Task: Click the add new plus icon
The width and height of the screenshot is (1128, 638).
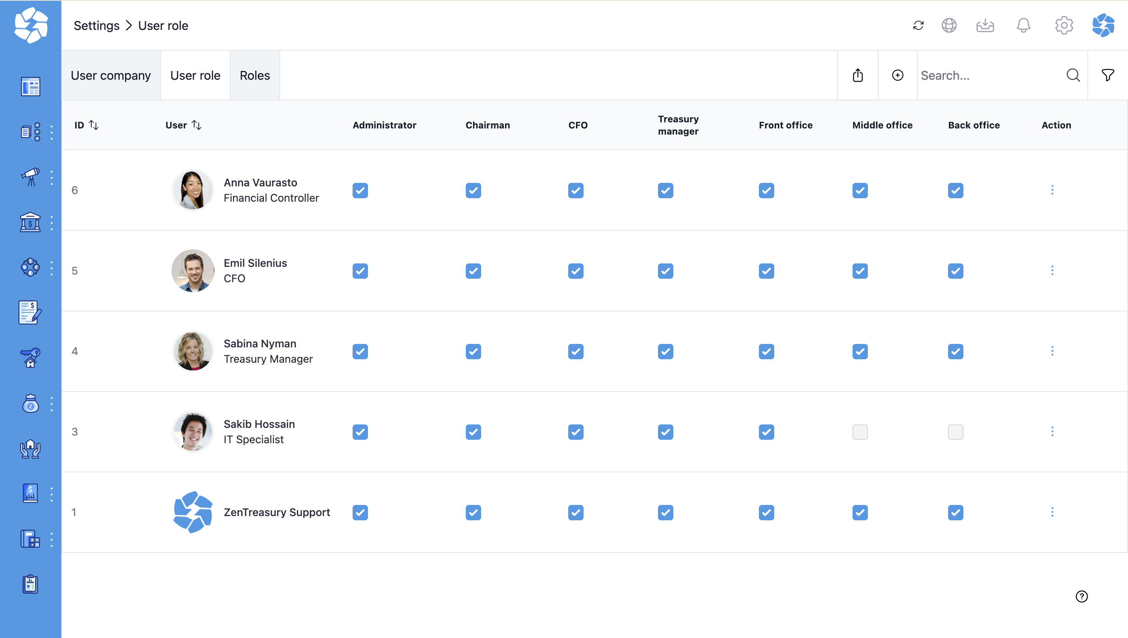Action: tap(897, 76)
